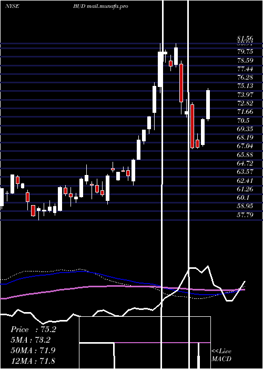
Task: Click the BUD mail.munafa.pro chart title
Action: pos(100,6)
